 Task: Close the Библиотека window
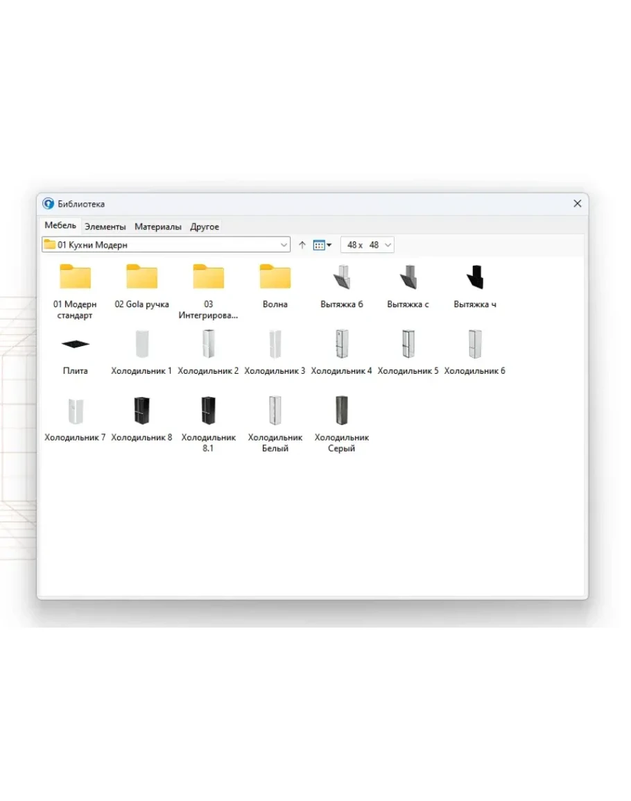pyautogui.click(x=577, y=204)
